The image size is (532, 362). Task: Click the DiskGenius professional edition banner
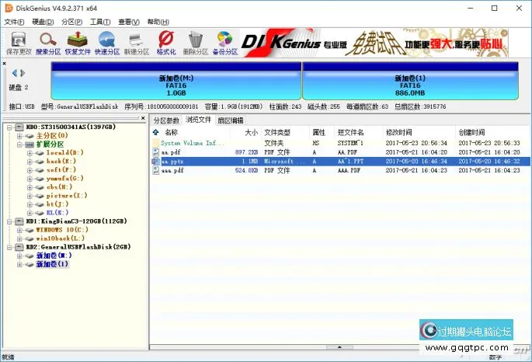coord(374,43)
